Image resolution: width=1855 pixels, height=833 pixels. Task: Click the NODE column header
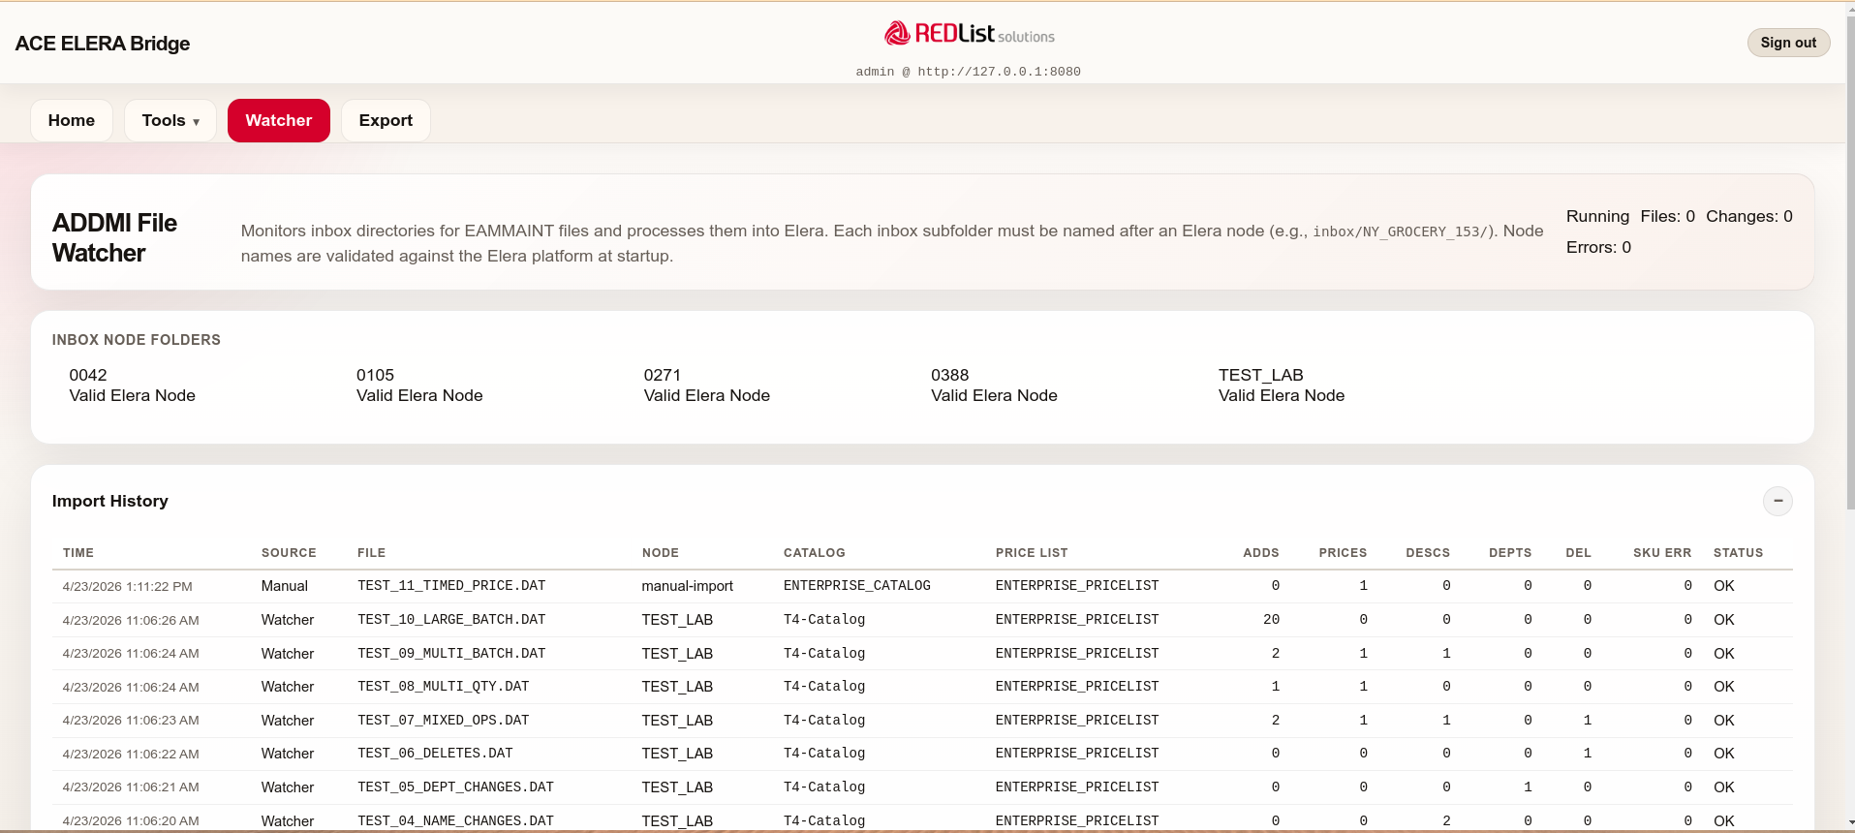tap(661, 553)
